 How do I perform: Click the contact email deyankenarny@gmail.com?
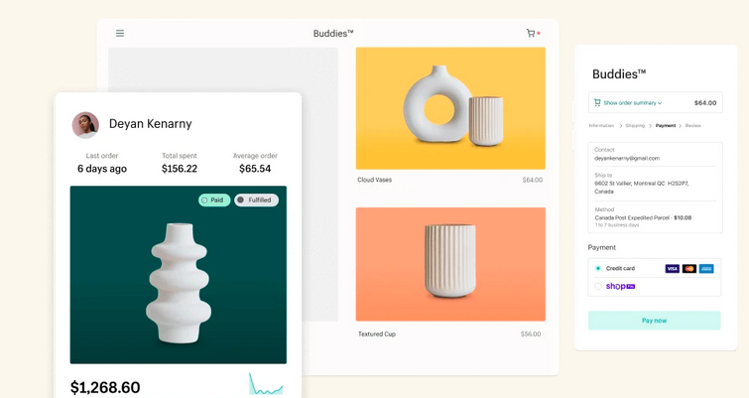(x=627, y=158)
